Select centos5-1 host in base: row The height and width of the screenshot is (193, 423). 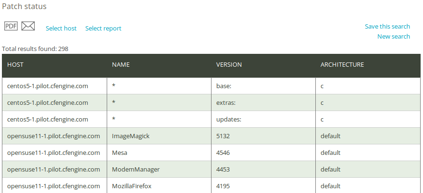[x=48, y=86]
